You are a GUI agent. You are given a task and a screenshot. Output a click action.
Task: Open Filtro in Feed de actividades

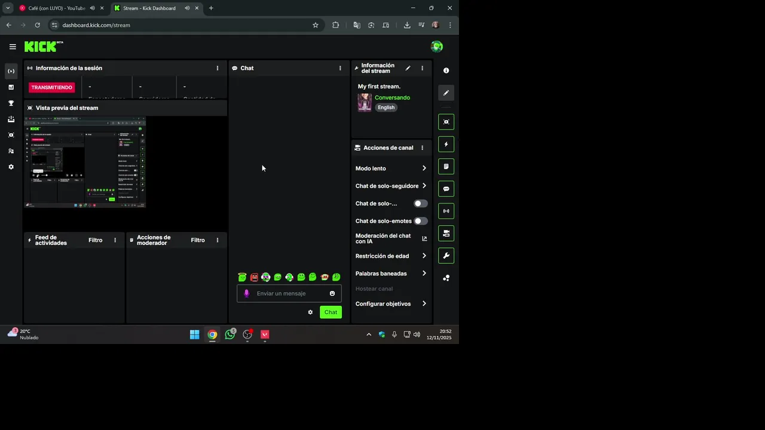pos(96,240)
